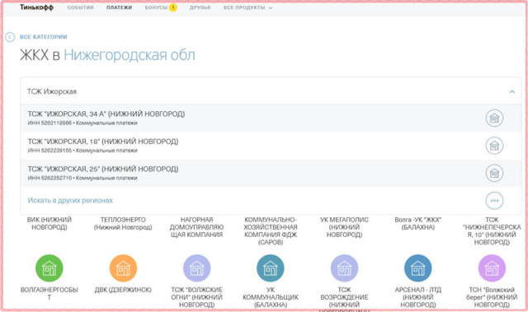This screenshot has width=528, height=312.
Task: Click УК КОММУНАЛЬЩИК (БАЛАХНА) text label
Action: click(271, 297)
